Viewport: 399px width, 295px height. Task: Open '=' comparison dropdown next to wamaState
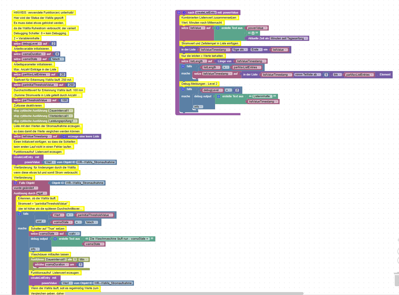[x=78, y=222]
